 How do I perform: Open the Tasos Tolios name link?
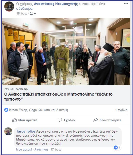pos(26,131)
